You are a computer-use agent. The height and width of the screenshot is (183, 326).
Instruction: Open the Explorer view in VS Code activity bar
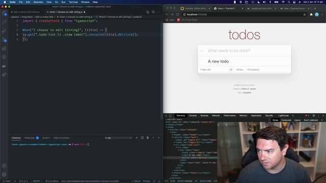(4, 13)
